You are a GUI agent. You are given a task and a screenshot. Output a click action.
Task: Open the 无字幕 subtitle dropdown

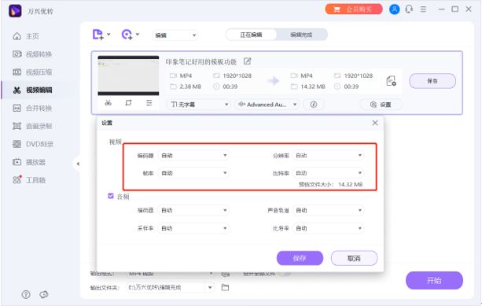pos(199,105)
